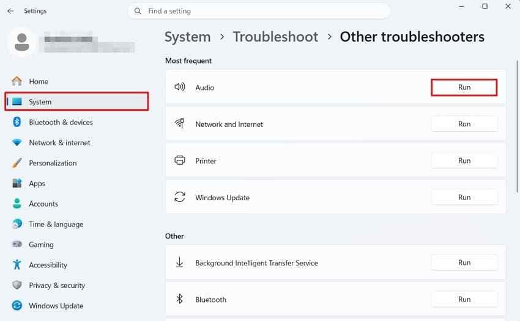Click the Network & internet wifi icon

click(17, 142)
